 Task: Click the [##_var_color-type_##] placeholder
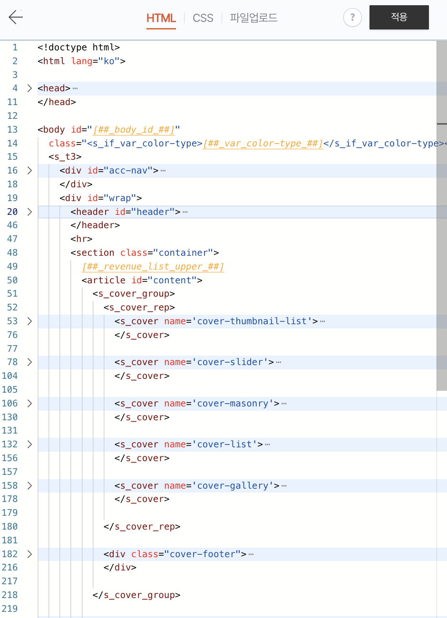[263, 144]
